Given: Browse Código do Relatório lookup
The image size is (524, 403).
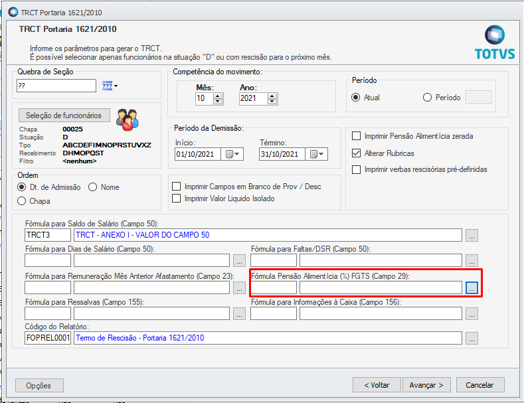Looking at the screenshot, I should [472, 338].
